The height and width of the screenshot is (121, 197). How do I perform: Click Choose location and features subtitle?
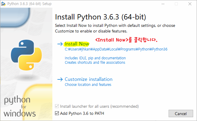88,85
